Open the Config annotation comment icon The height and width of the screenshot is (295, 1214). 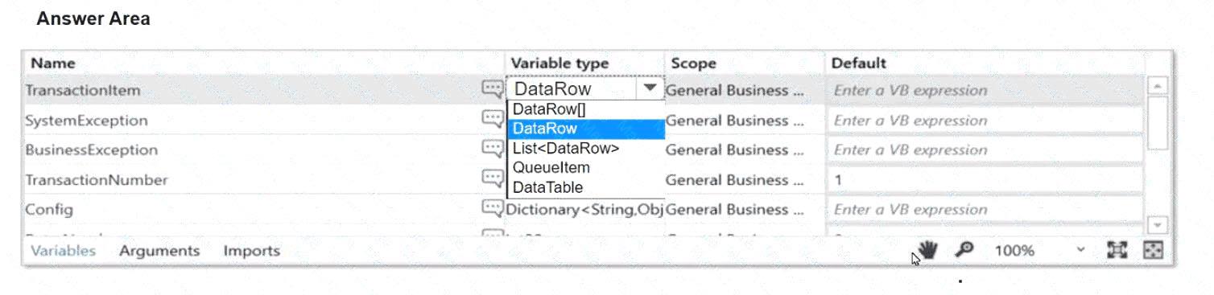click(492, 209)
